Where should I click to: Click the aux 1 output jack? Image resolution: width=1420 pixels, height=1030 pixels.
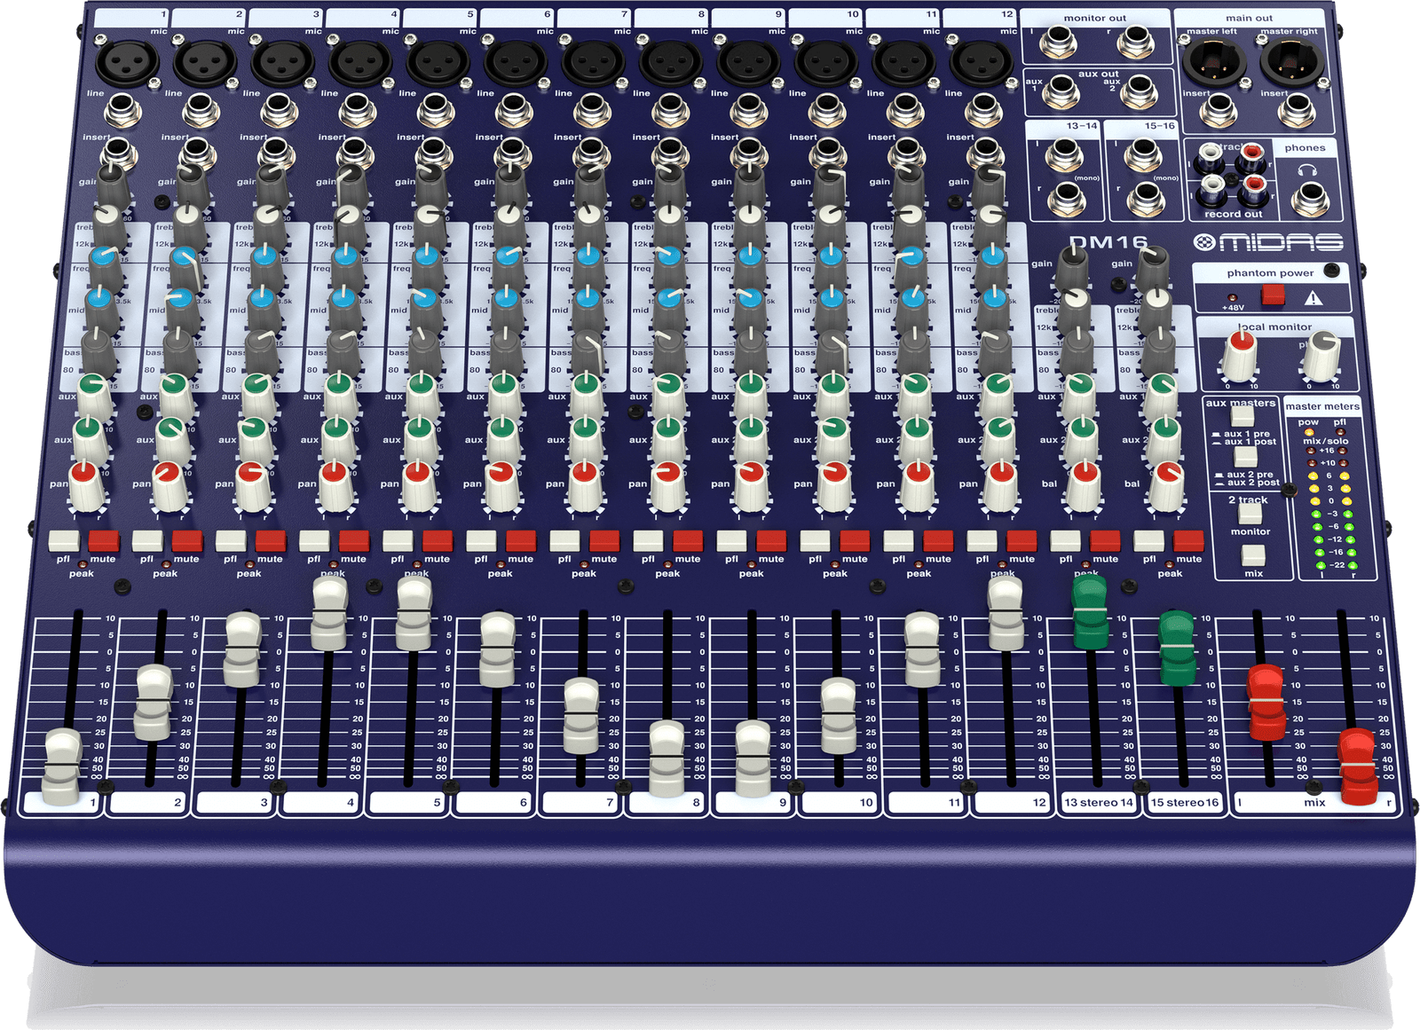pos(1061,91)
